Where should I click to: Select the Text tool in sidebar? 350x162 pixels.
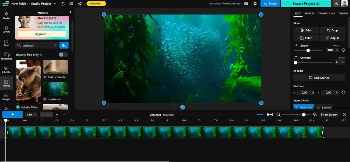point(6,43)
